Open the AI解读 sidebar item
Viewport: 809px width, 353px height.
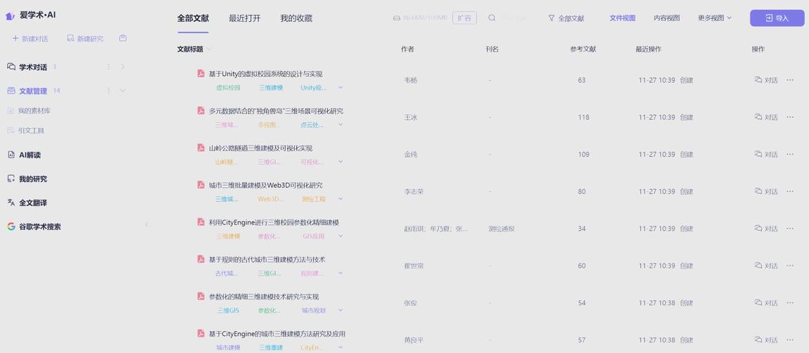pos(24,155)
